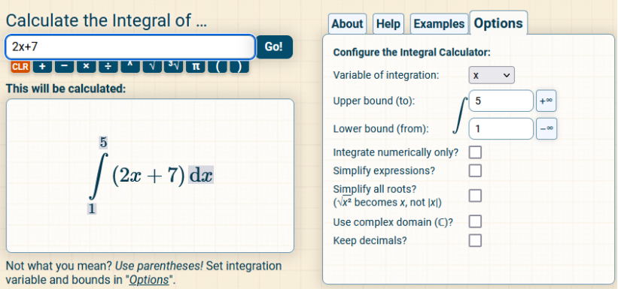The height and width of the screenshot is (289, 618).
Task: Insert multiplication symbol from keypad
Action: (87, 67)
